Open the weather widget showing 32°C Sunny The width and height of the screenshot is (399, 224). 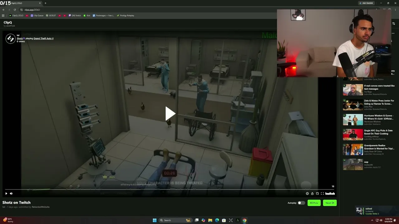(x=8, y=220)
